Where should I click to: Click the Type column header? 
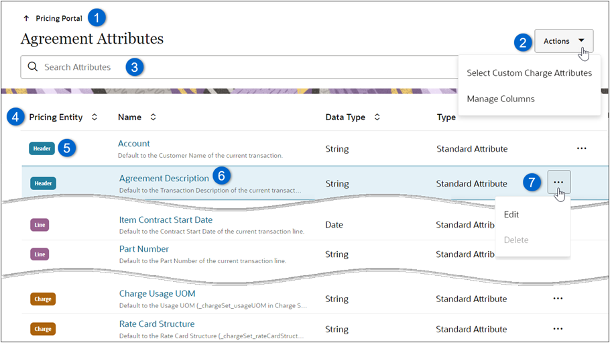pos(446,117)
